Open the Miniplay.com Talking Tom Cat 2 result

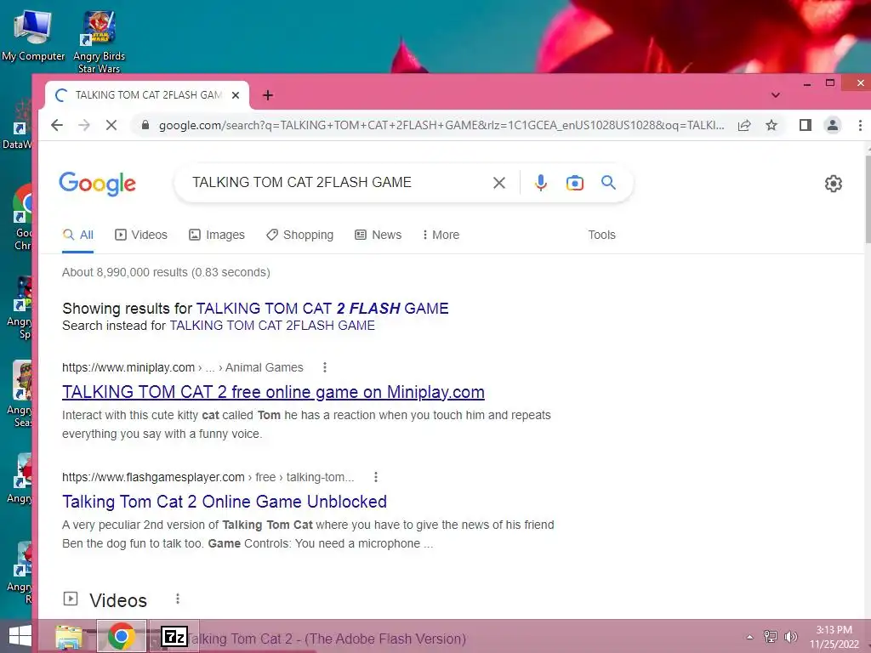click(x=273, y=392)
